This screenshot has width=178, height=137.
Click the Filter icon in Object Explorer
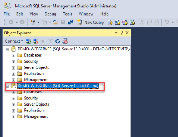coord(50,41)
